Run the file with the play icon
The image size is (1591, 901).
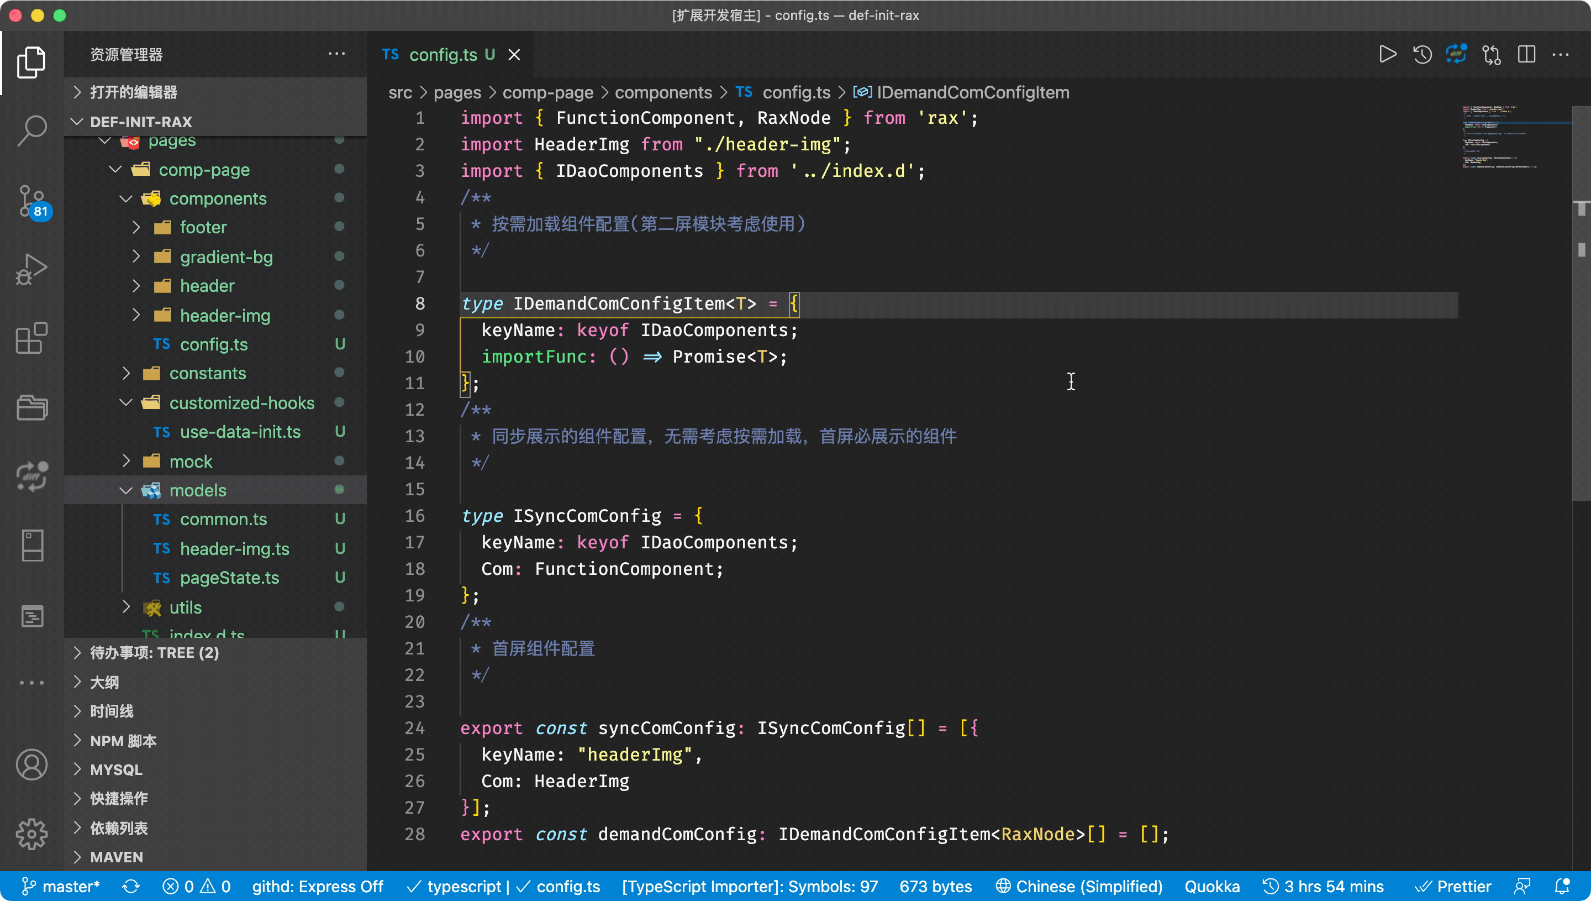pyautogui.click(x=1387, y=55)
